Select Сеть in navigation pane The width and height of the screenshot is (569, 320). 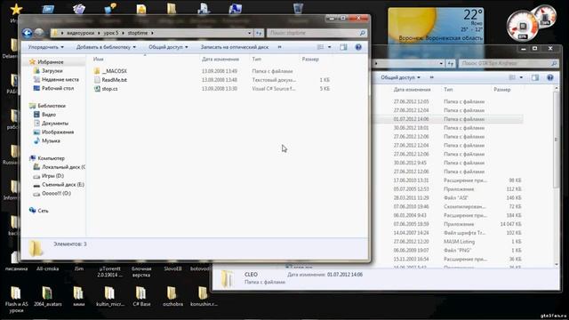[43, 211]
